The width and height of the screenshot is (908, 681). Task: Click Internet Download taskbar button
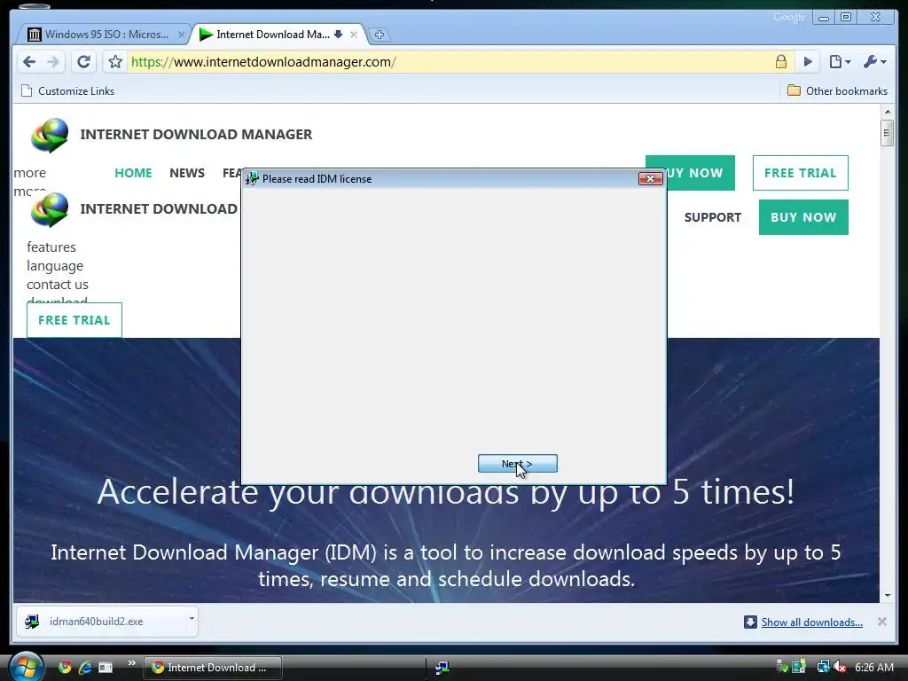tap(213, 668)
